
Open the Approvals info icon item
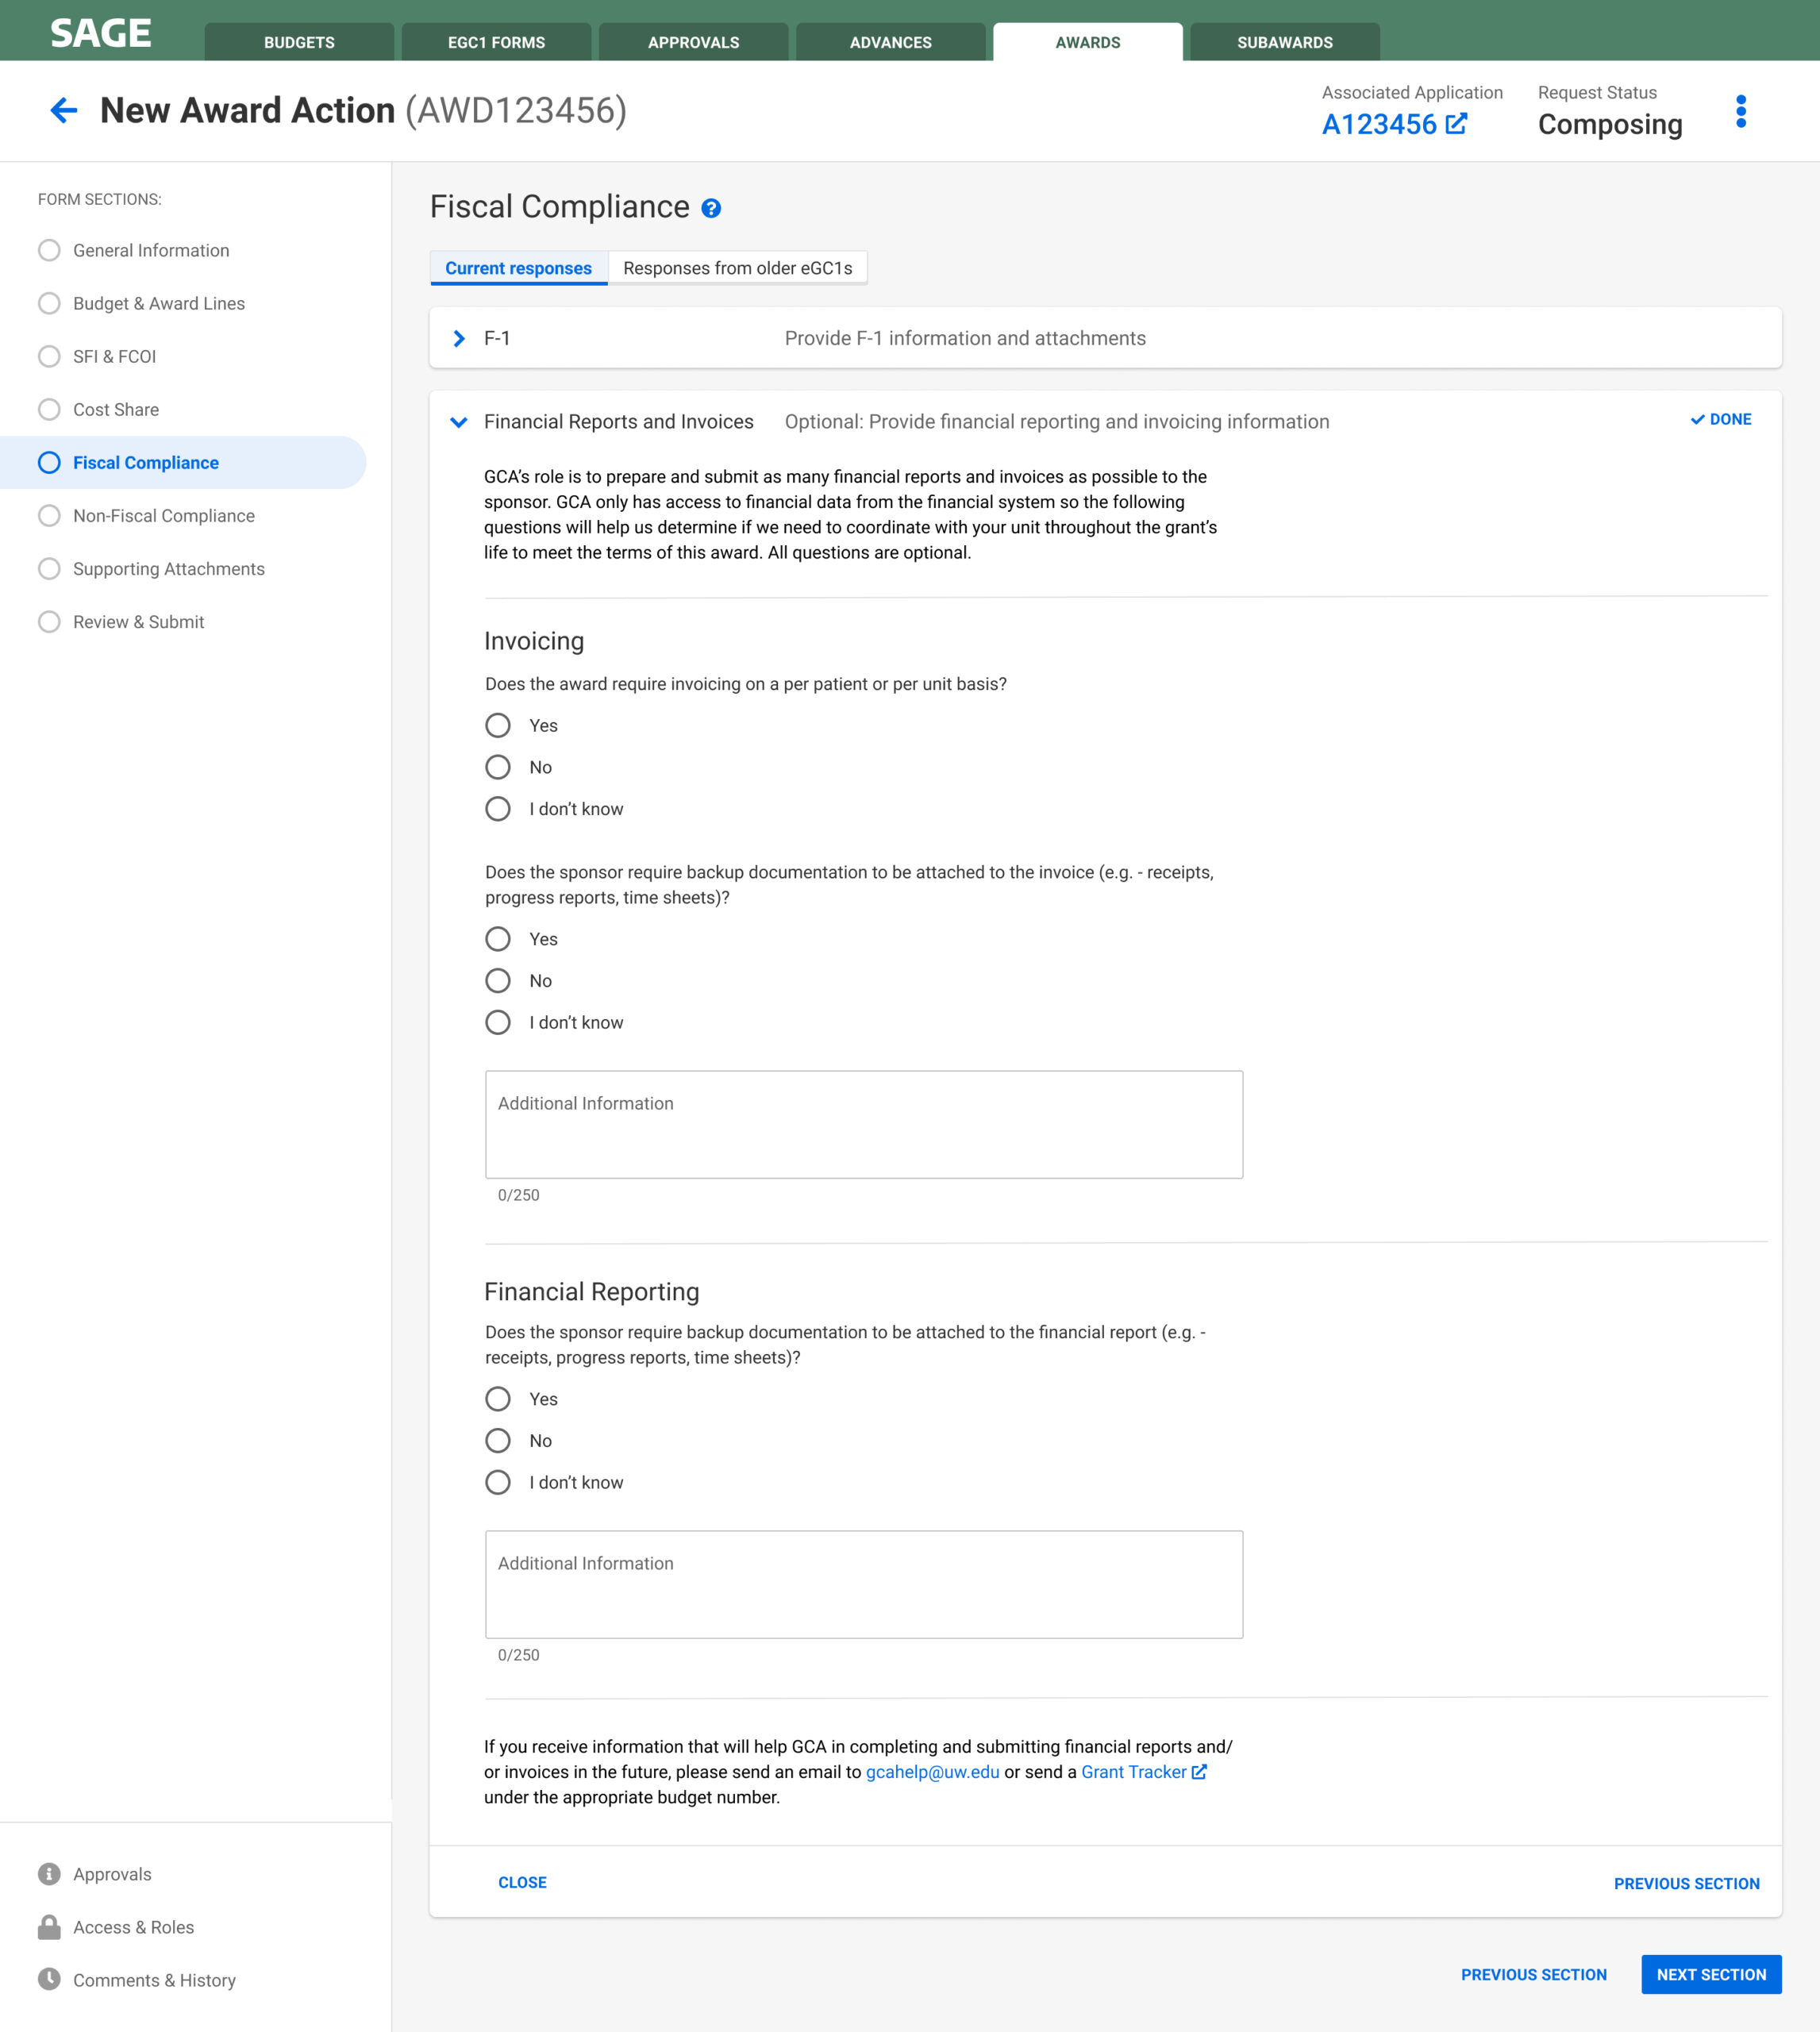(x=49, y=1873)
